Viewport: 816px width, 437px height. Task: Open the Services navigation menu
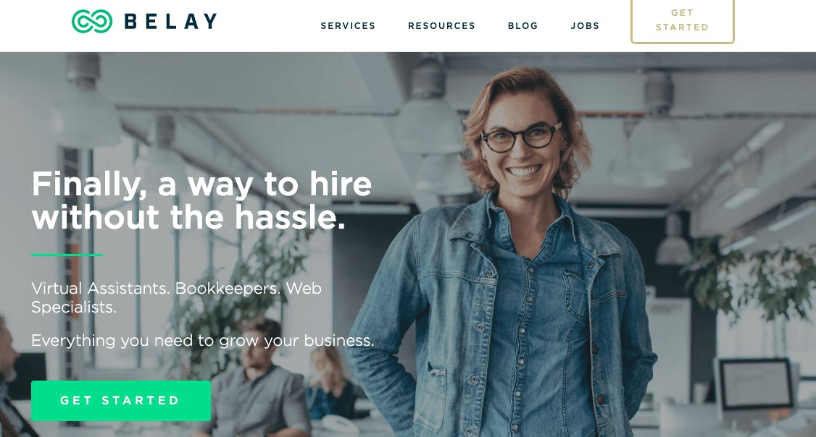pos(348,26)
